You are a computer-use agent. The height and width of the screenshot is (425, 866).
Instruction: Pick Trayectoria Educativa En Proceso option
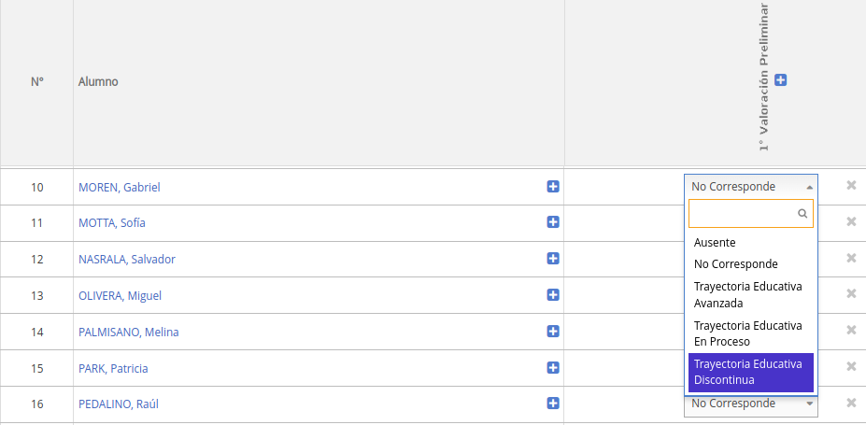[x=747, y=333]
